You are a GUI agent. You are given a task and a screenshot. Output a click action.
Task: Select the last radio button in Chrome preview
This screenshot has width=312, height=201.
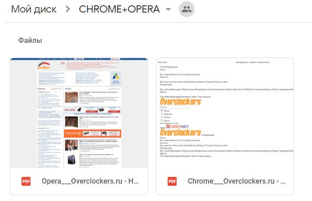[162, 121]
